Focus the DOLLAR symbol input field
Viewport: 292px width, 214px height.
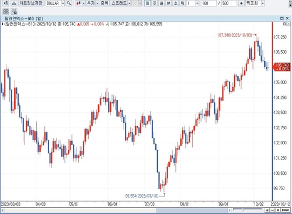pyautogui.click(x=53, y=4)
